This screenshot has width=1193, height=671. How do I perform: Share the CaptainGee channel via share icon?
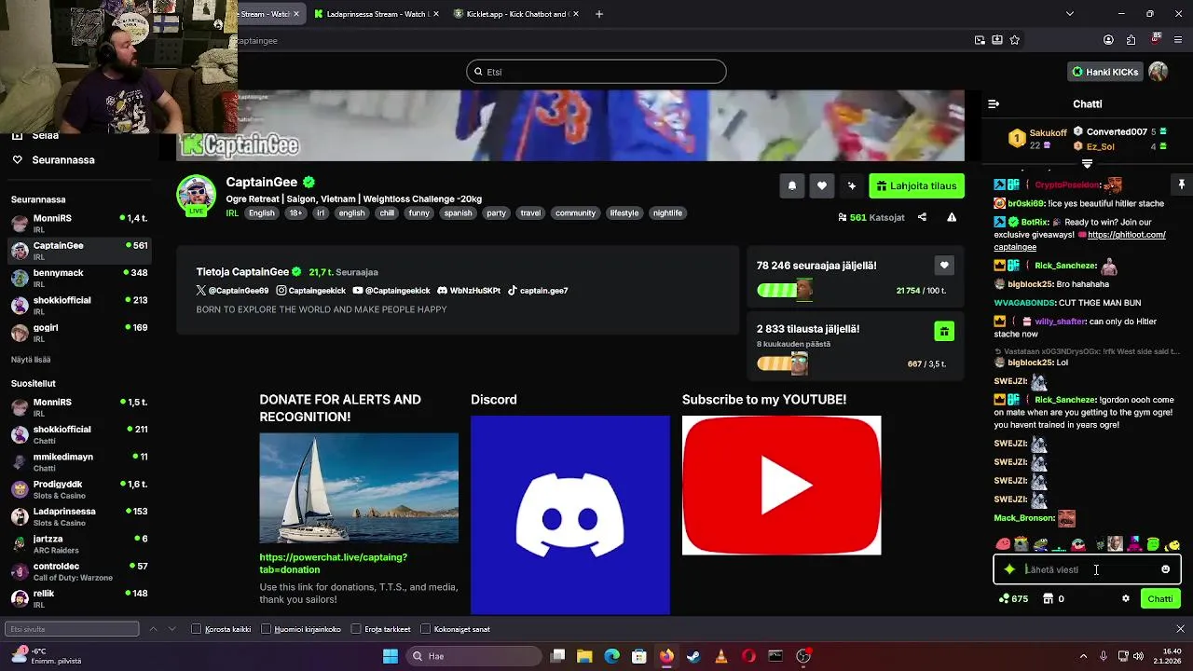pyautogui.click(x=922, y=217)
